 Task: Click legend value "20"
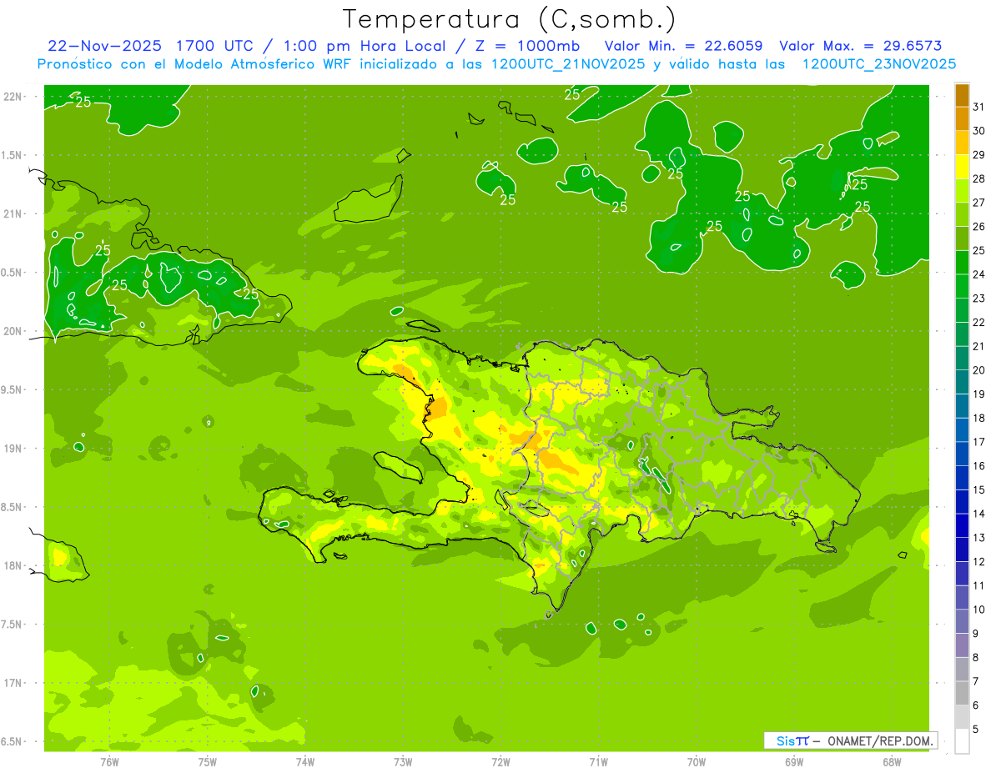coord(979,370)
